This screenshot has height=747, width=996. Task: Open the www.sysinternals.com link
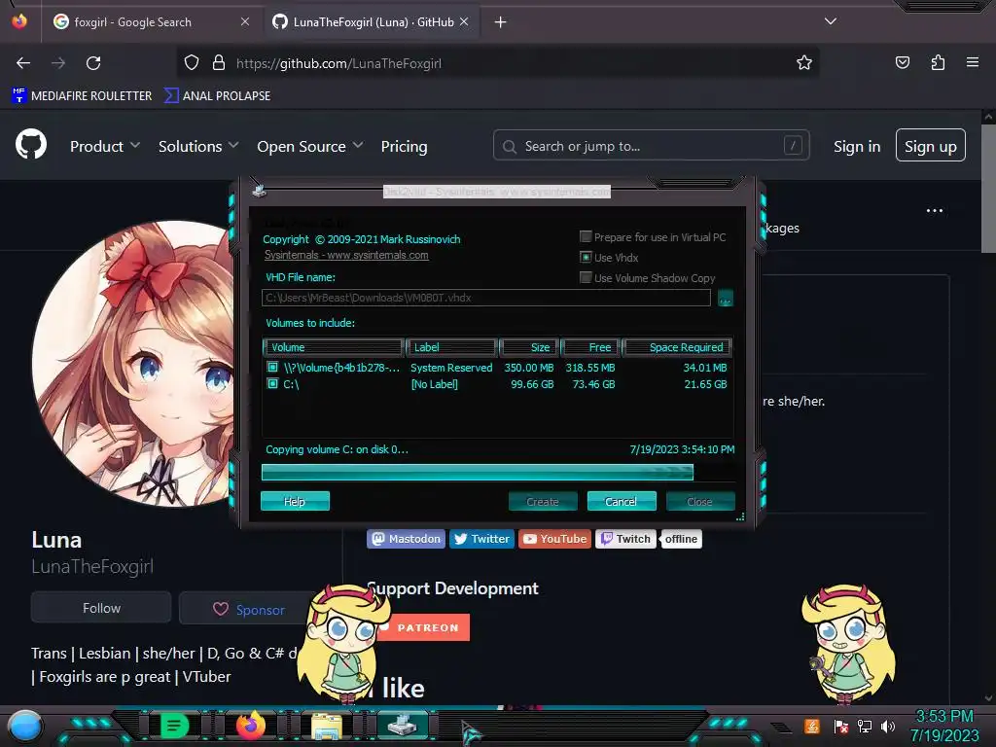click(x=346, y=255)
